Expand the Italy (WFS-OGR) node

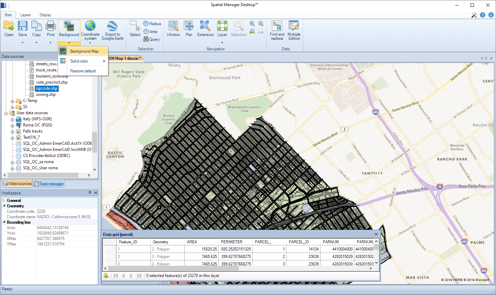[x=13, y=119]
